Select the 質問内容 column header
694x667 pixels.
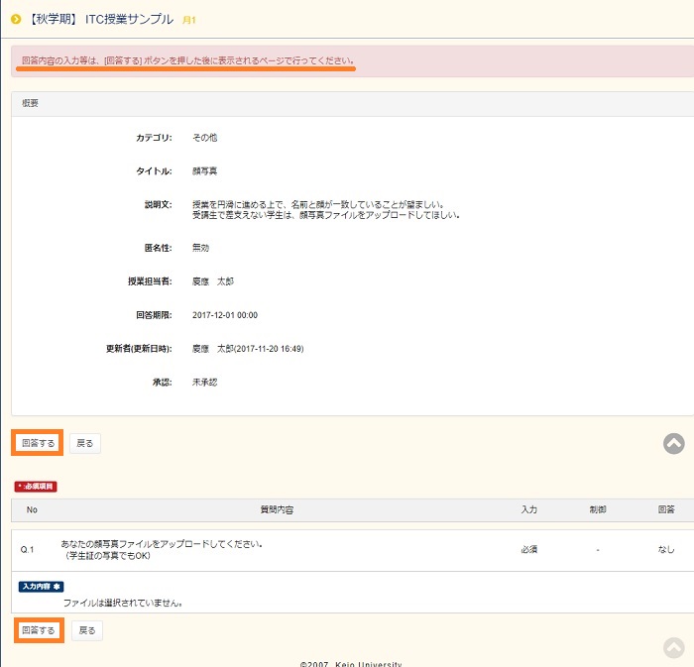[277, 509]
